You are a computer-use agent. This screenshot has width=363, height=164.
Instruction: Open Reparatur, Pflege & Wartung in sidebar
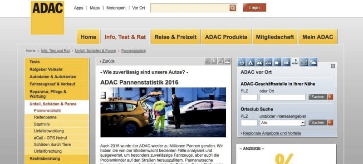tap(57, 94)
